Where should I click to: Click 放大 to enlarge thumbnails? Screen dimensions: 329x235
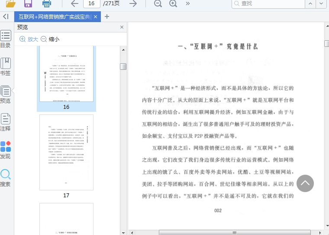[29, 39]
